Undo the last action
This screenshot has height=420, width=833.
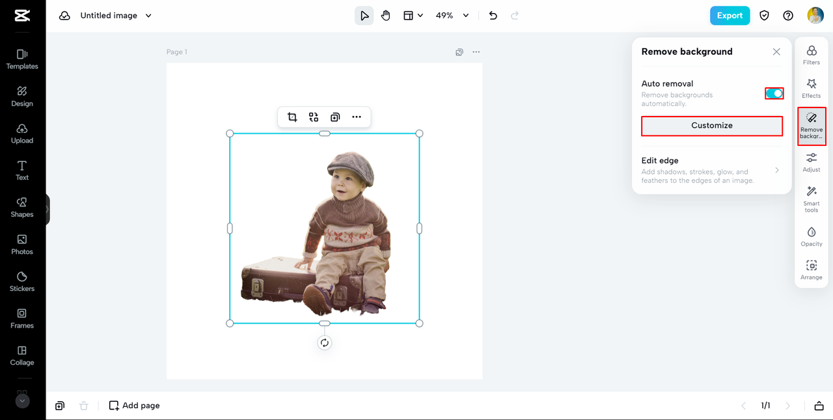click(x=493, y=16)
